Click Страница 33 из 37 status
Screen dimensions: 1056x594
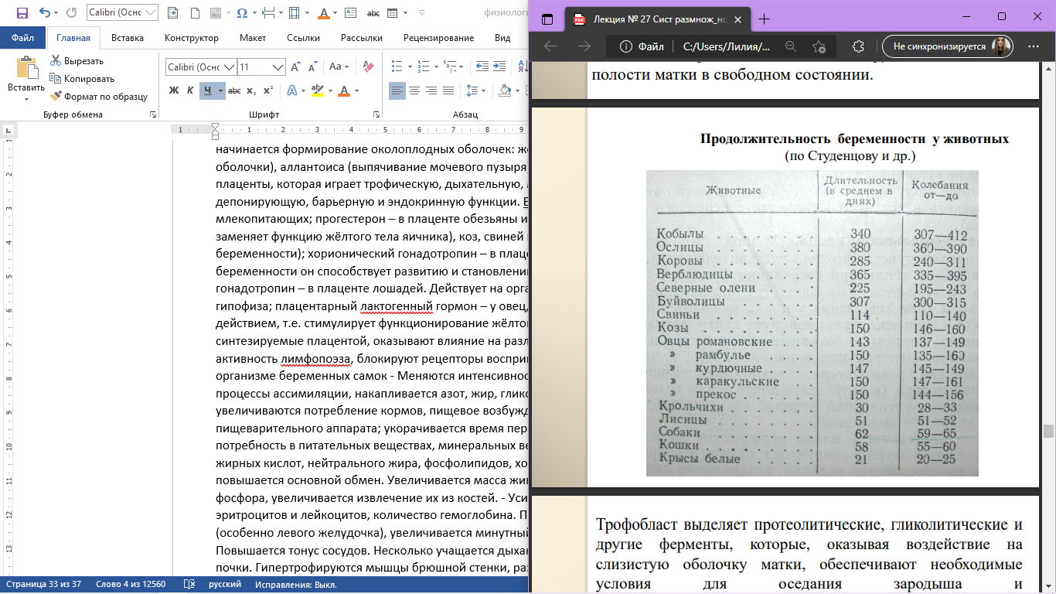click(x=45, y=585)
